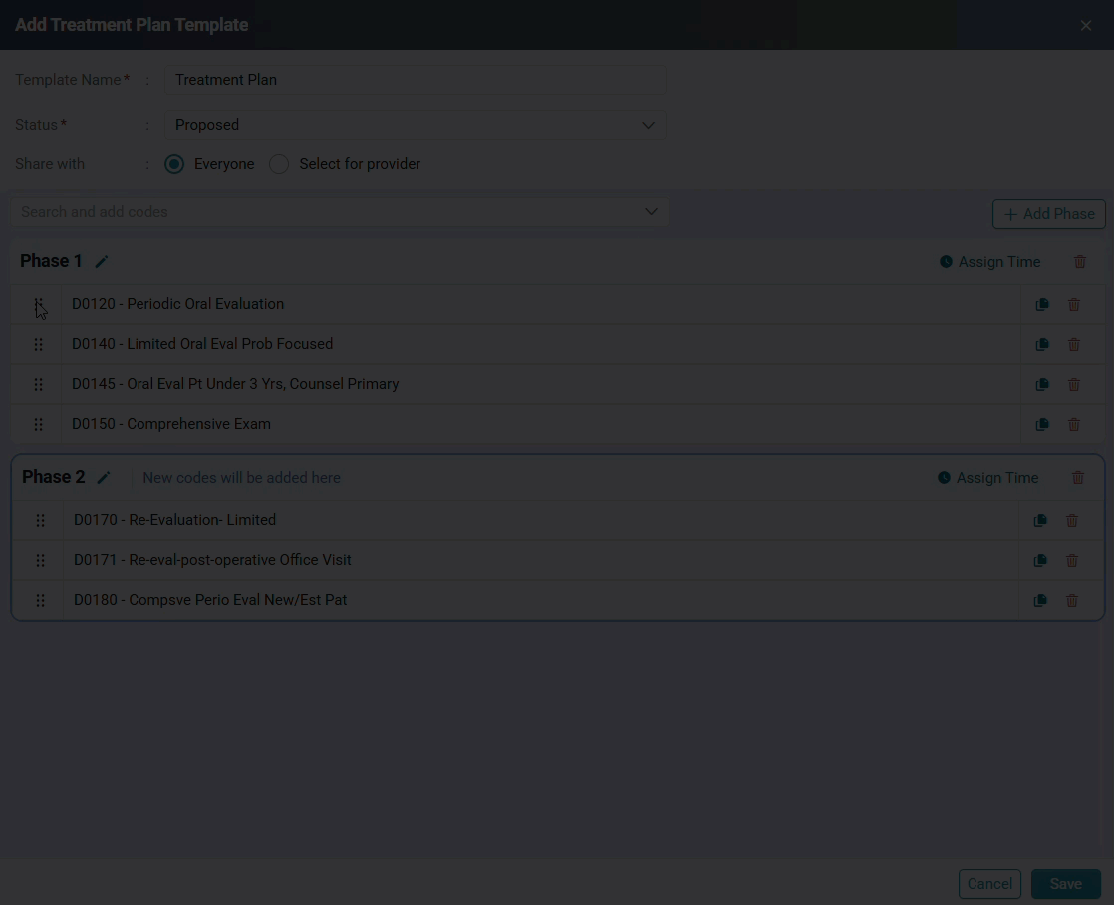
Task: Duplicate the D0170 Re-Evaluation- Limited code
Action: click(1040, 520)
